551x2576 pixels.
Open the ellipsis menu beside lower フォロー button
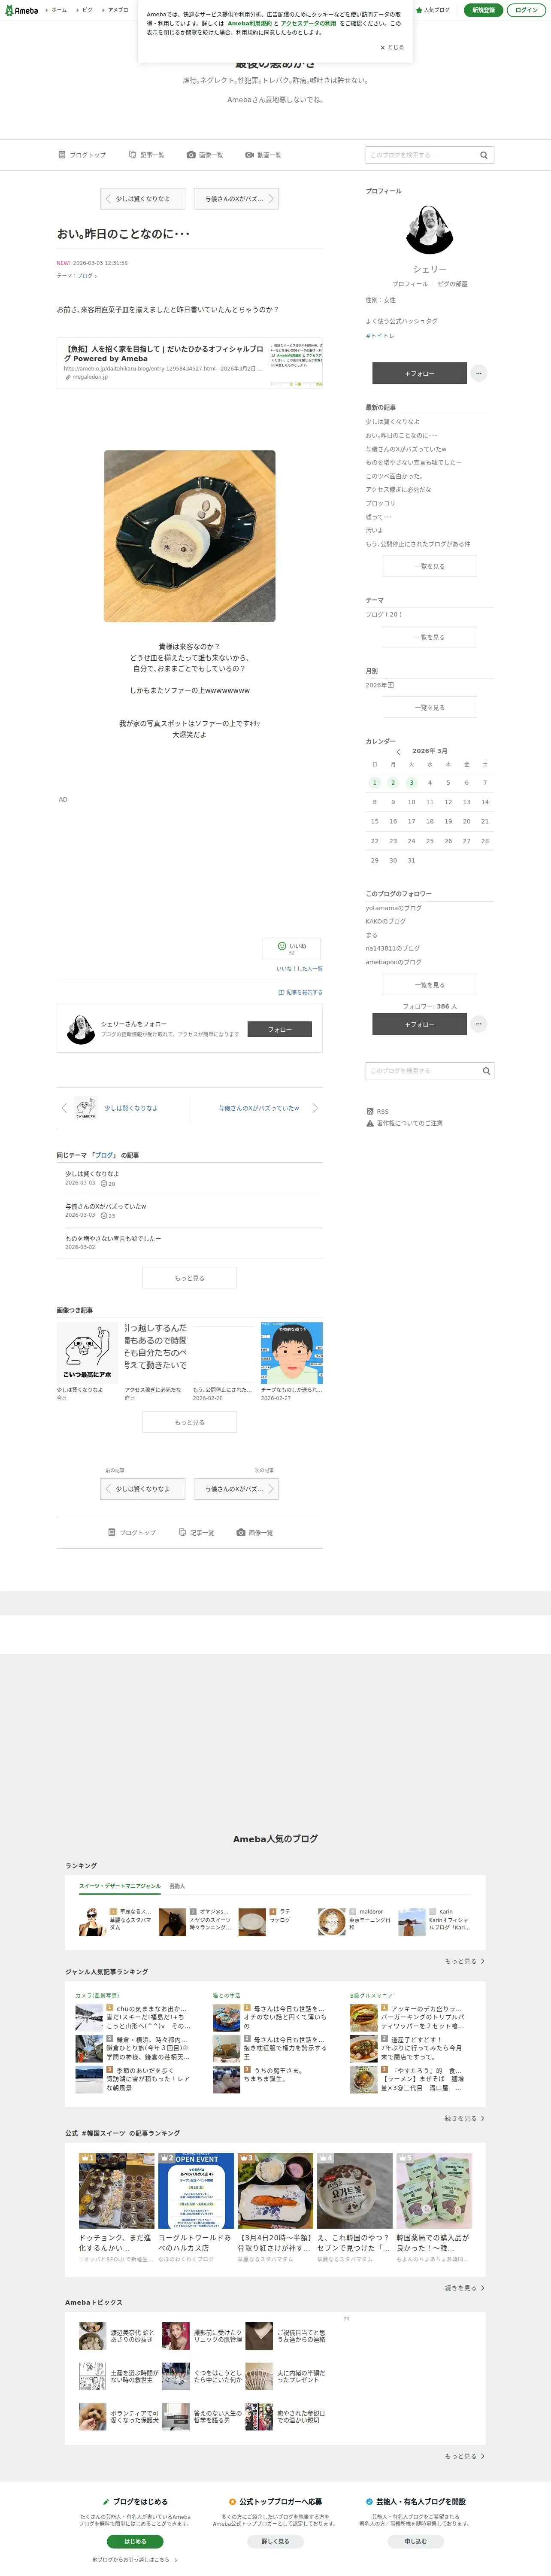point(479,1024)
